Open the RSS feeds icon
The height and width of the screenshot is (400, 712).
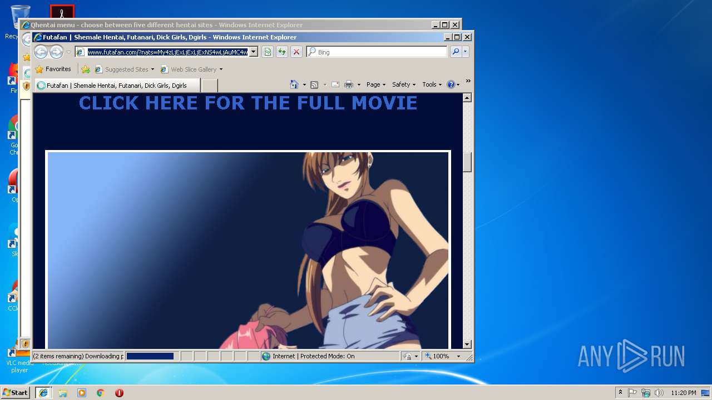(x=314, y=84)
